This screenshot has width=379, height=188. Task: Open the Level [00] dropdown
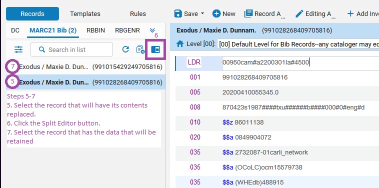pyautogui.click(x=298, y=44)
